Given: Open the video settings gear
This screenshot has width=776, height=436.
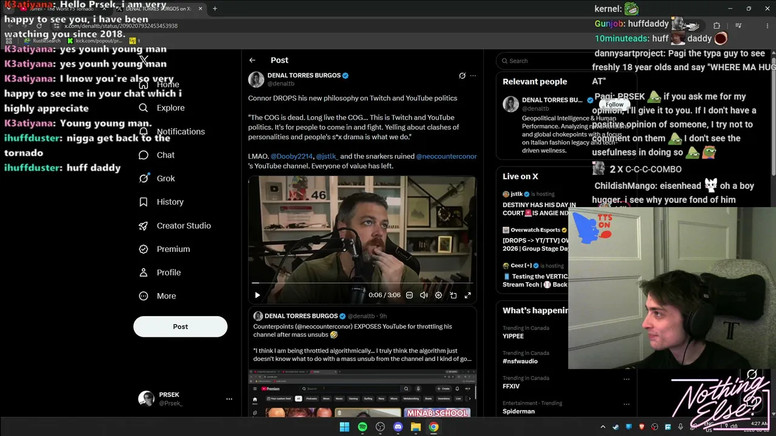Looking at the screenshot, I should (438, 295).
